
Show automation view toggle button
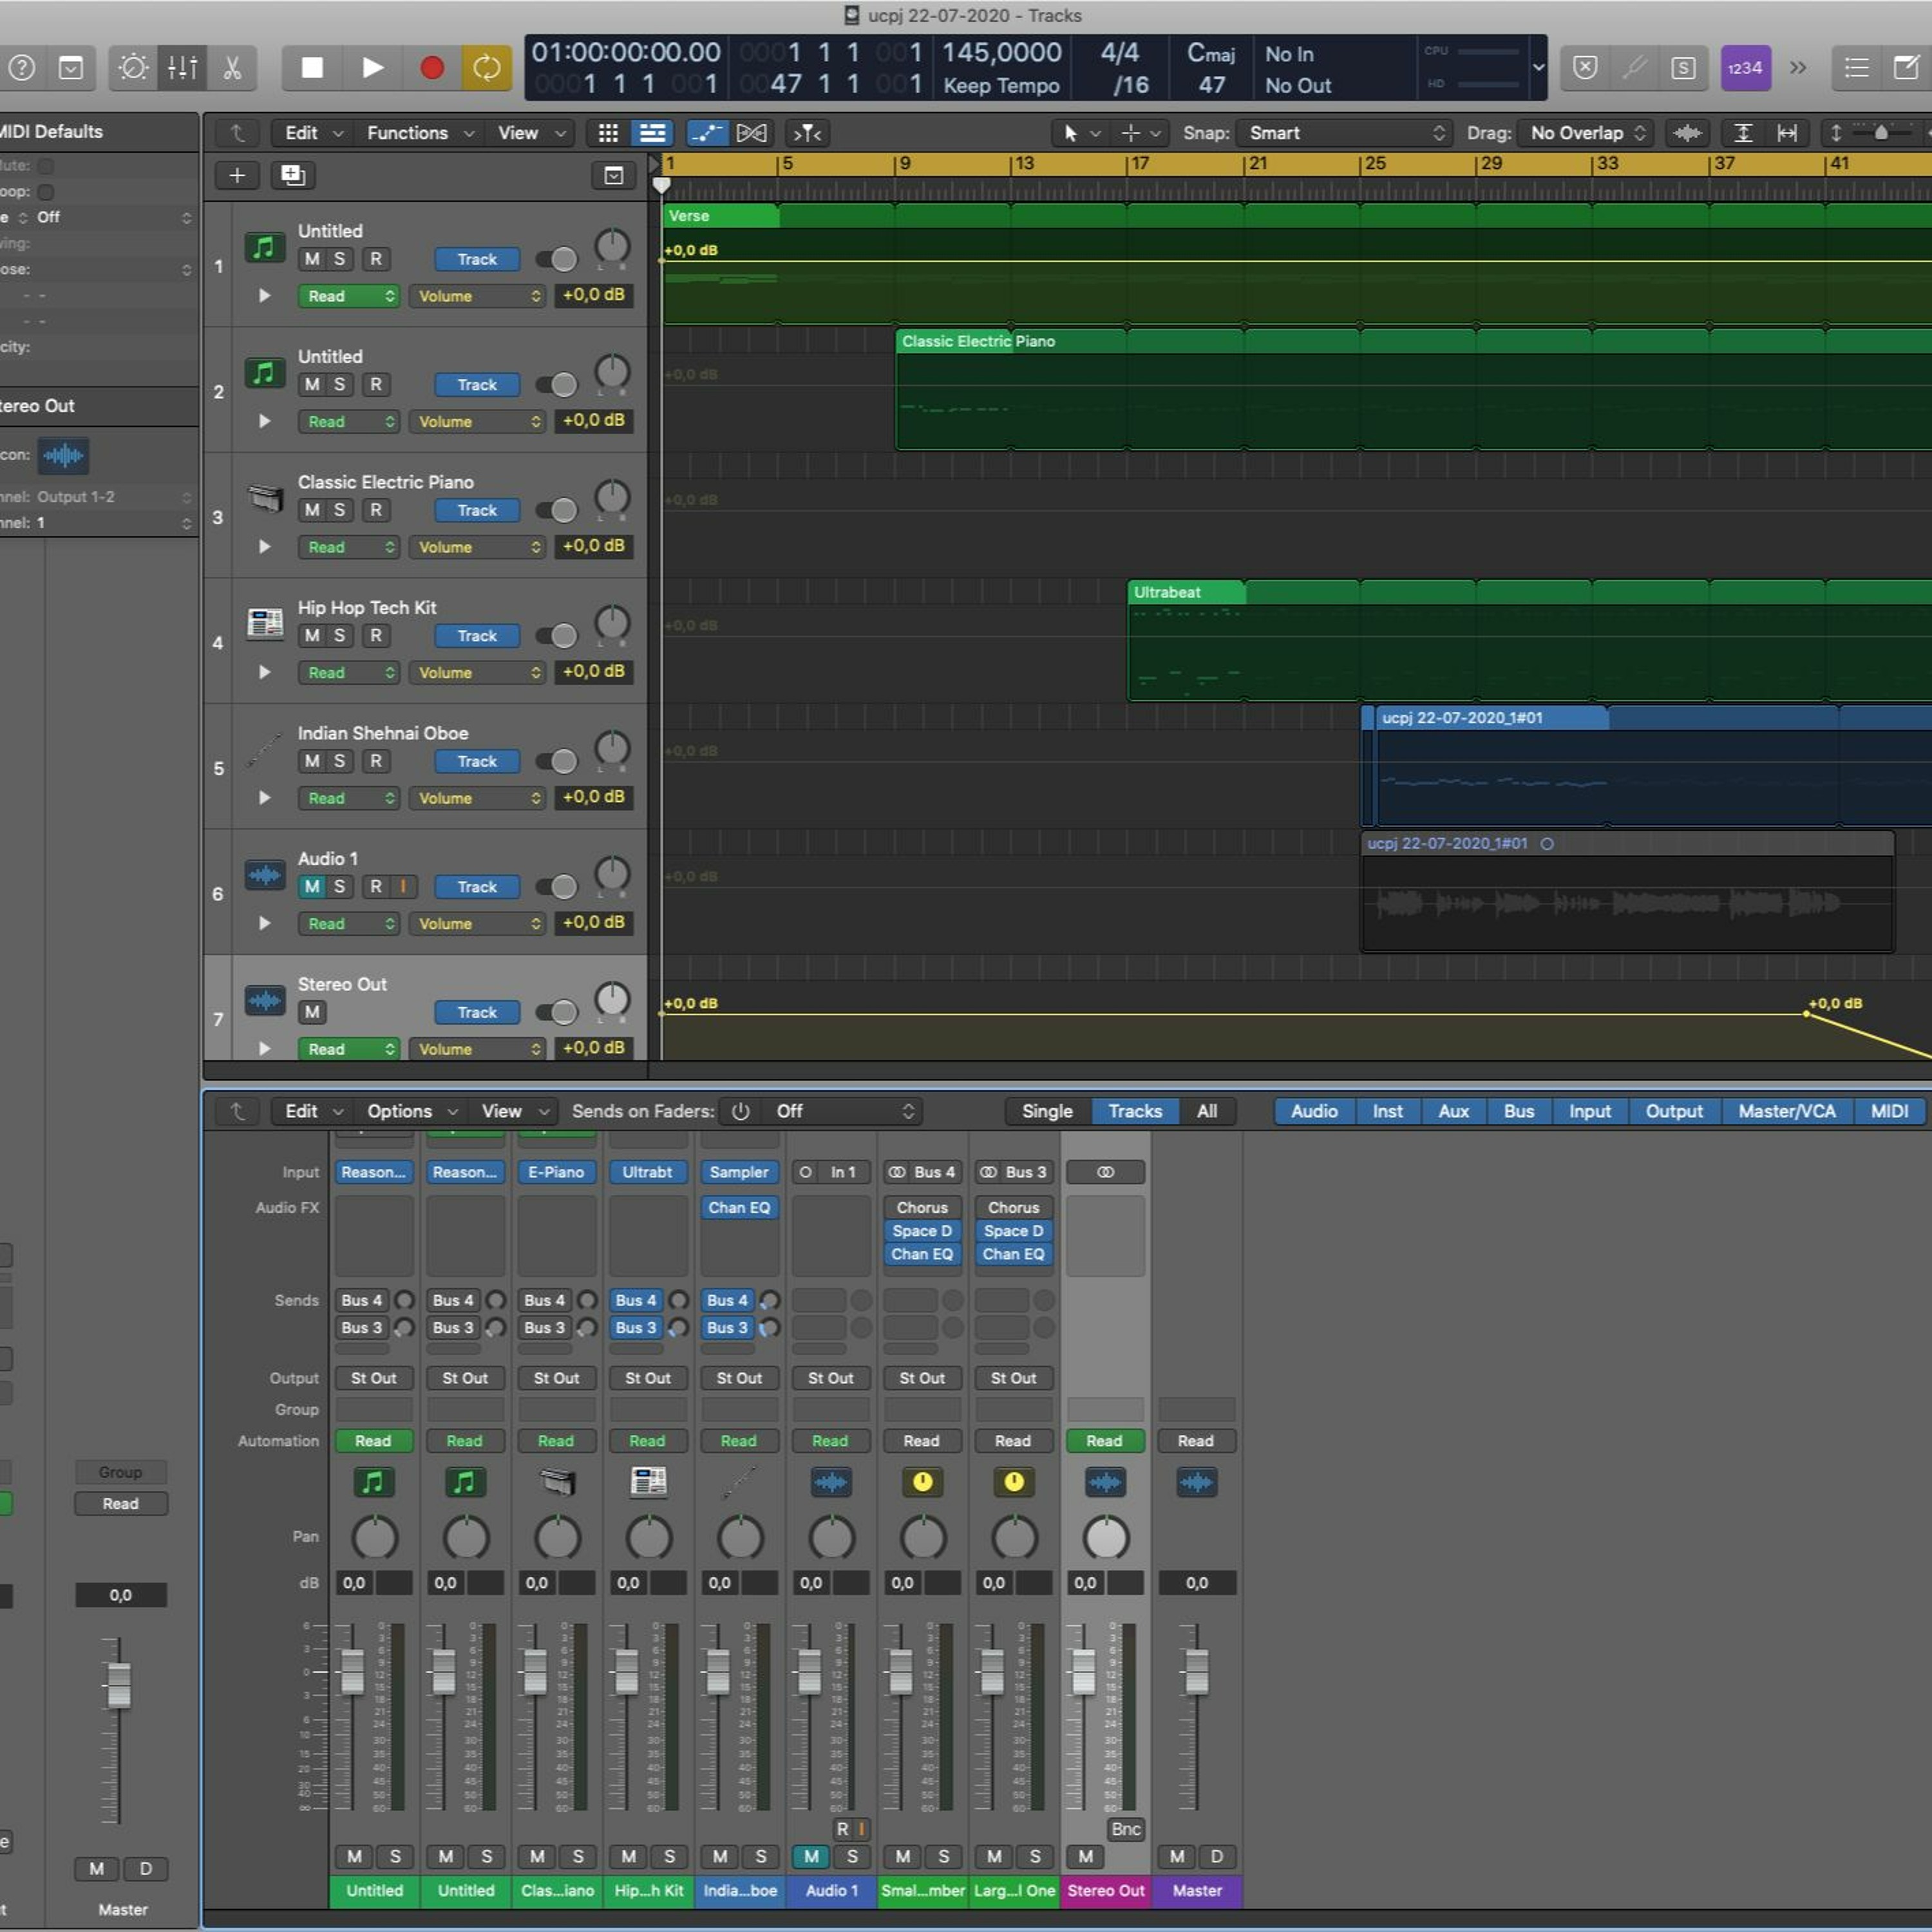pyautogui.click(x=707, y=133)
